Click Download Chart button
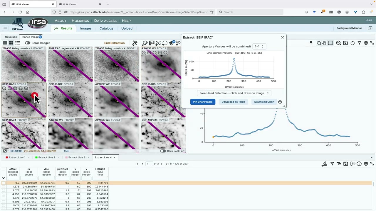Image resolution: width=376 pixels, height=211 pixels. pyautogui.click(x=264, y=102)
